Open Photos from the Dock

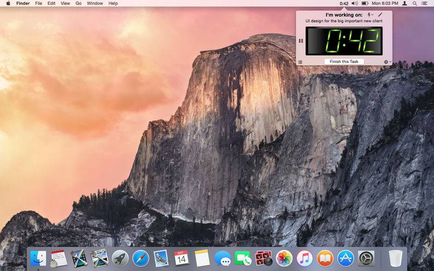point(284,259)
